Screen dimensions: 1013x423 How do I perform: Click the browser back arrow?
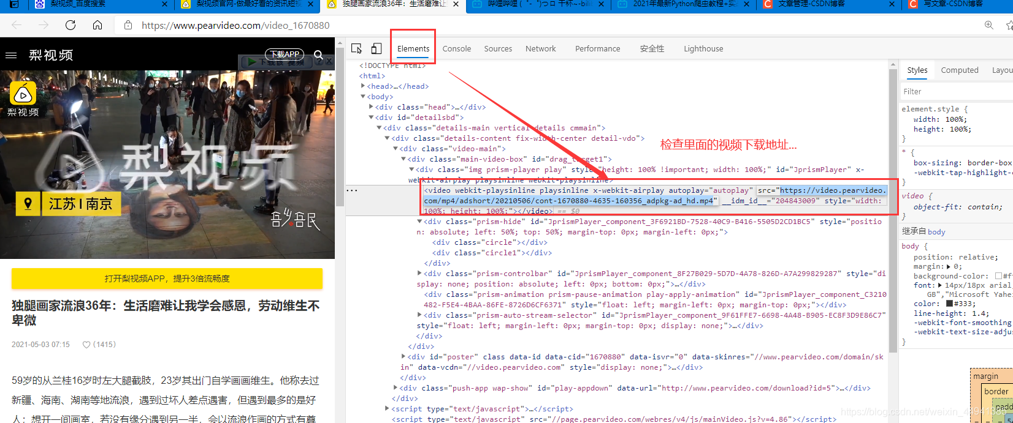[x=17, y=25]
